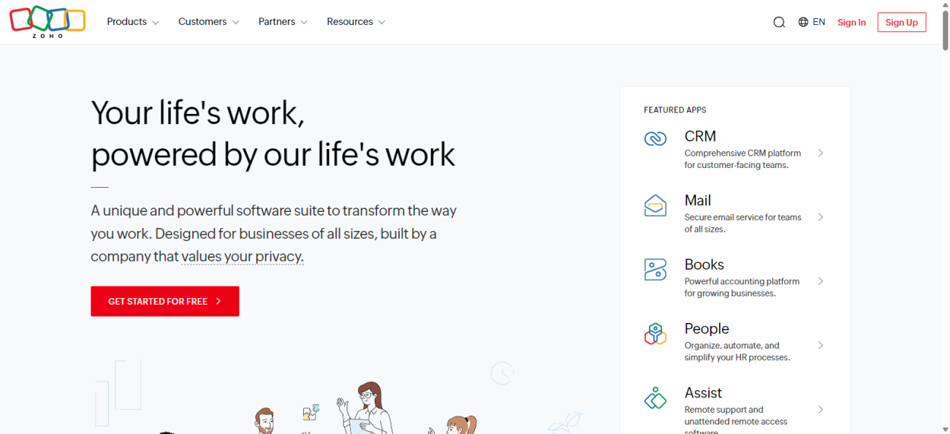Click the Books app icon

click(x=655, y=270)
